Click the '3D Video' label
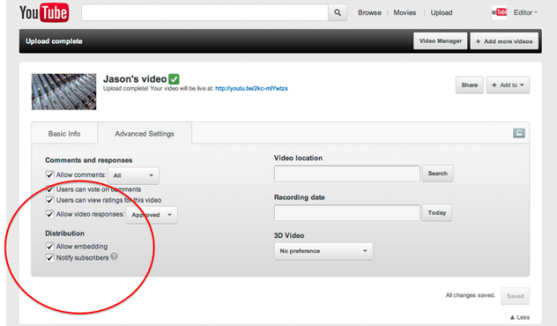The image size is (557, 326). click(x=289, y=235)
